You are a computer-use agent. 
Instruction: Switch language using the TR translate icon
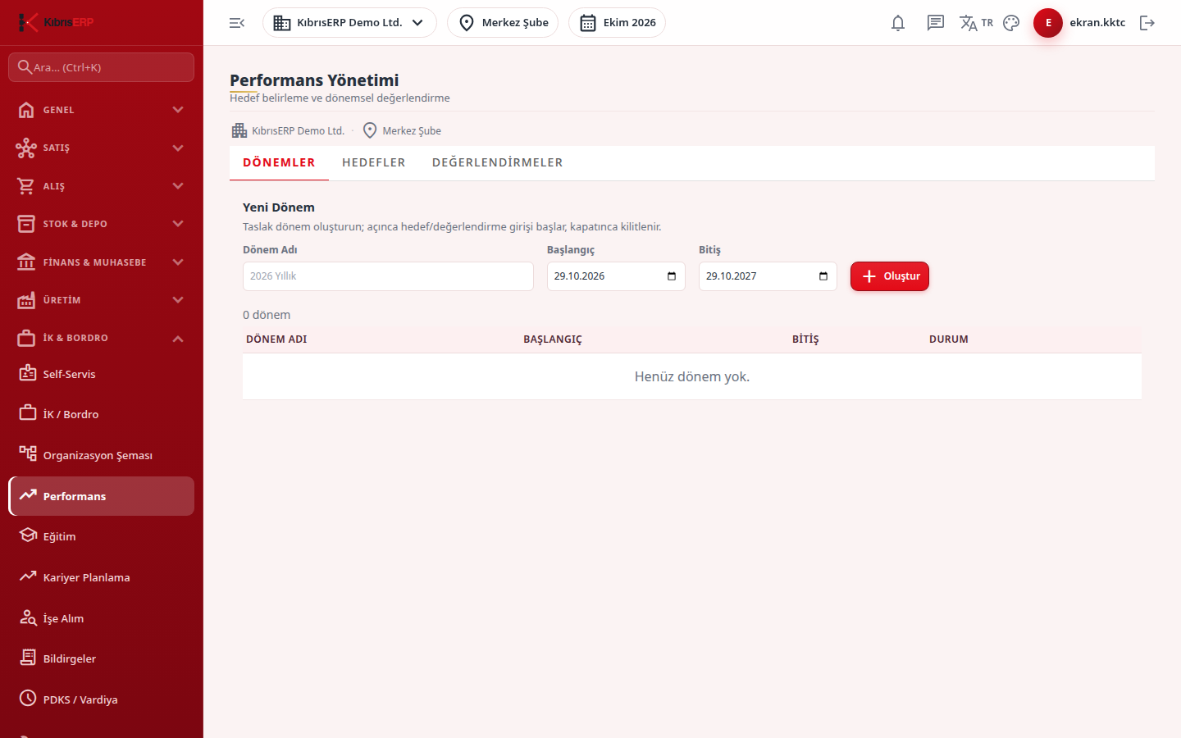pos(976,23)
